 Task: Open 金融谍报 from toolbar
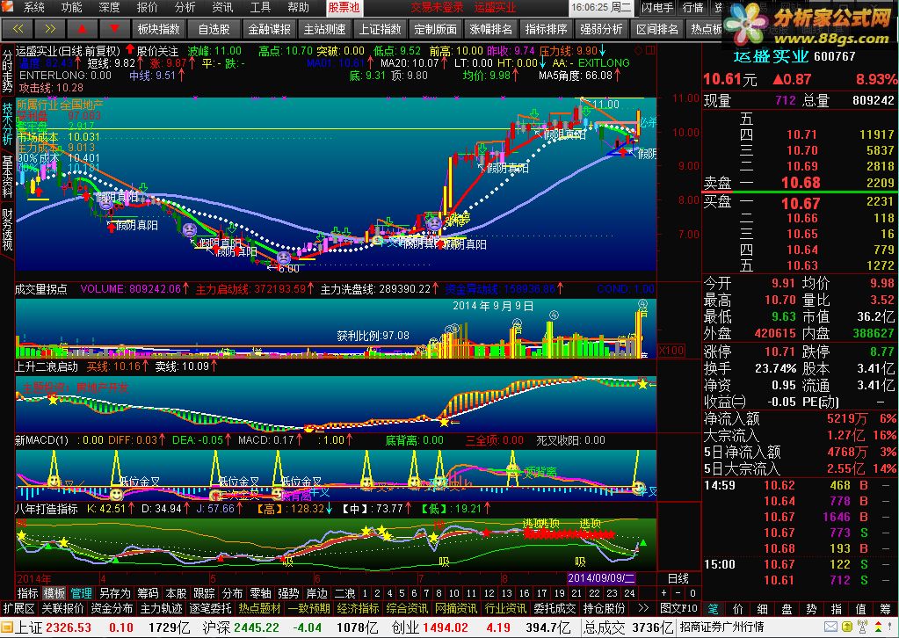click(x=270, y=29)
